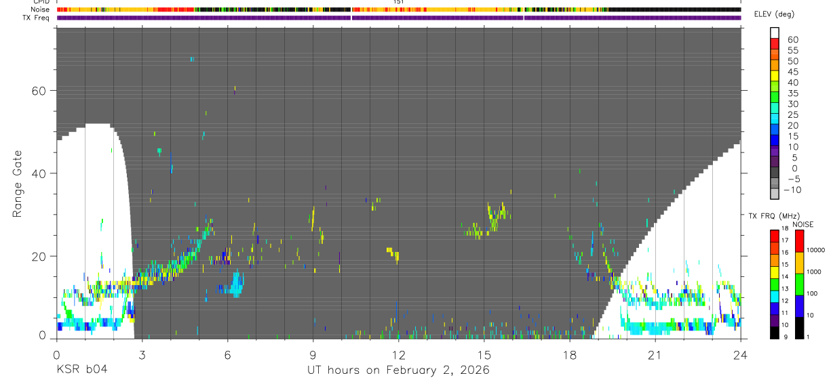Click the UT hour 24 tick label
The width and height of the screenshot is (833, 384).
point(741,354)
